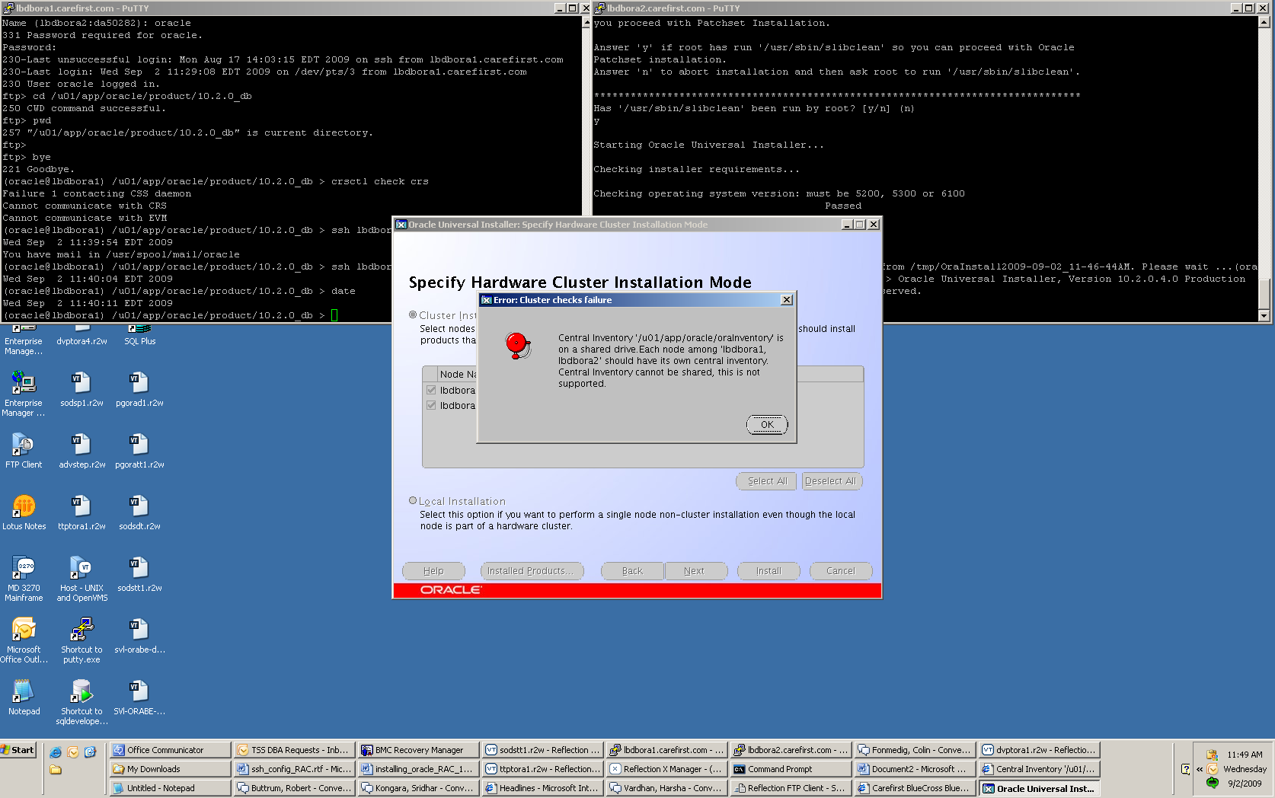Select Local Installation radio button
The width and height of the screenshot is (1275, 798).
click(x=413, y=500)
